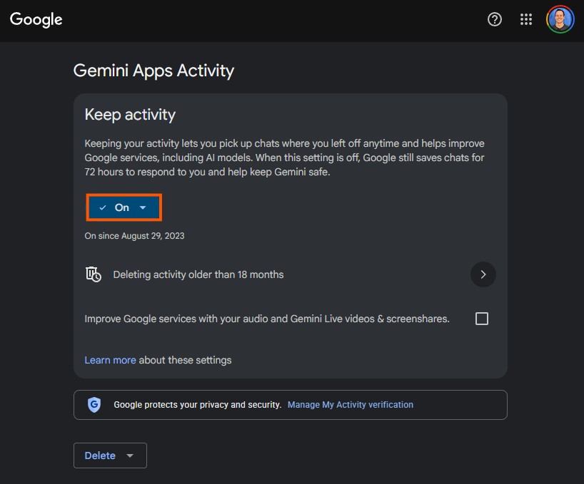
Task: Enable the audio and Gemini Live checkbox
Action: (x=482, y=319)
